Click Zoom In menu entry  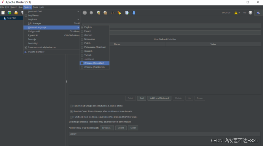[x=51, y=40]
